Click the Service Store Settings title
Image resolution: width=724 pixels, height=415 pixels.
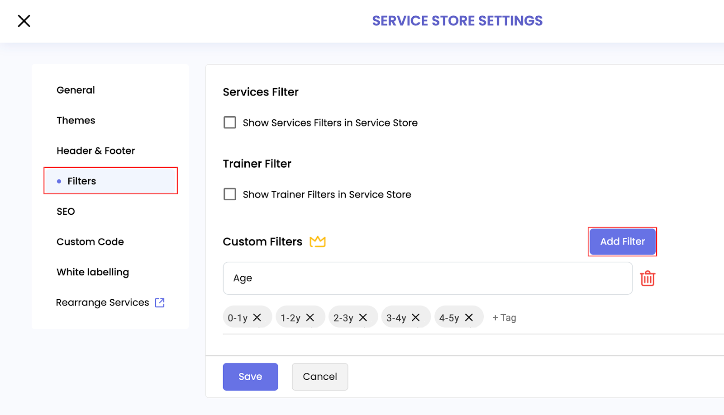pyautogui.click(x=457, y=21)
